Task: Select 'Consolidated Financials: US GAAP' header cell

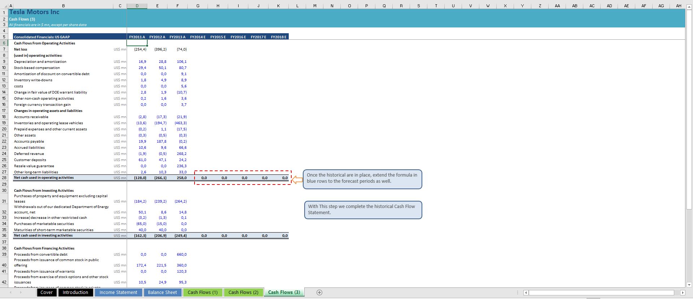Action: 70,37
